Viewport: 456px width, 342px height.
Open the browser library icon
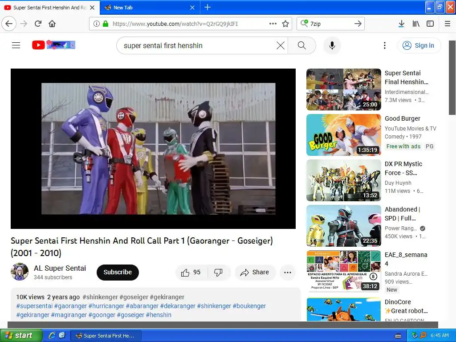pyautogui.click(x=416, y=24)
